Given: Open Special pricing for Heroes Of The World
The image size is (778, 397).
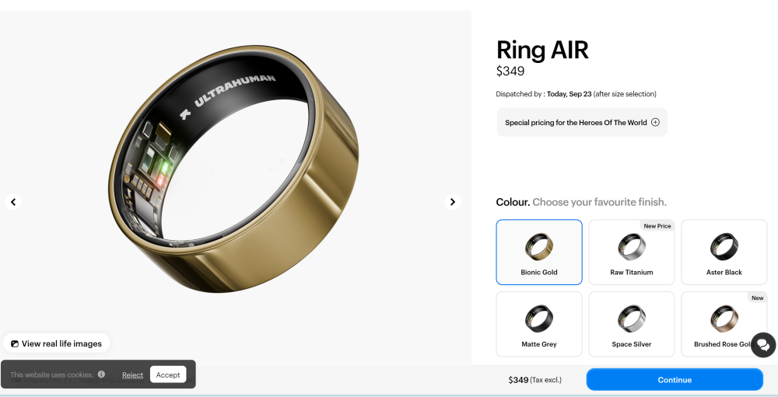Looking at the screenshot, I should click(x=576, y=123).
